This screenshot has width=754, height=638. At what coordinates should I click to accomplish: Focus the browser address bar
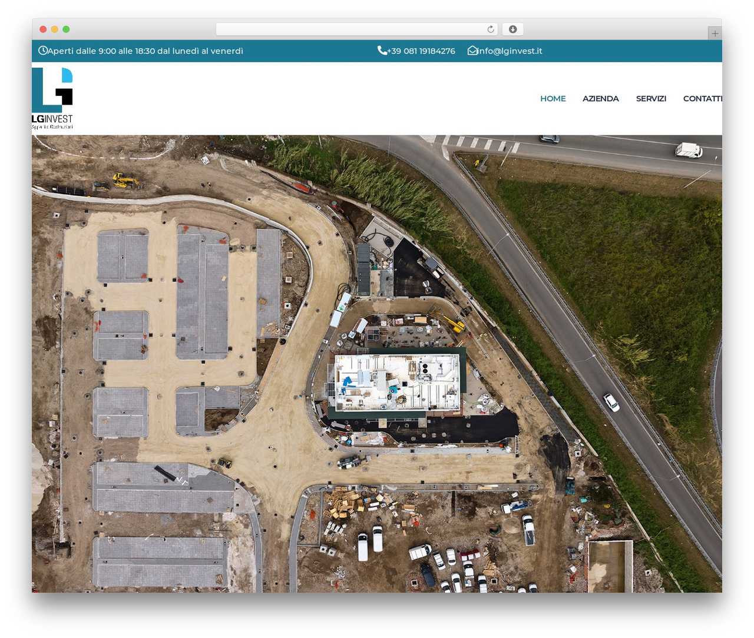point(357,29)
